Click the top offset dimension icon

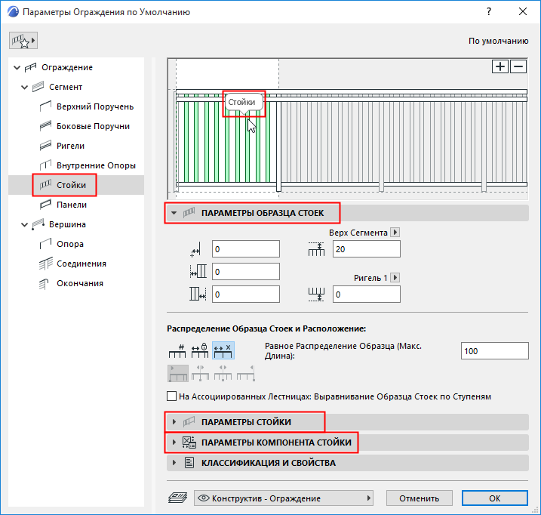pos(316,249)
